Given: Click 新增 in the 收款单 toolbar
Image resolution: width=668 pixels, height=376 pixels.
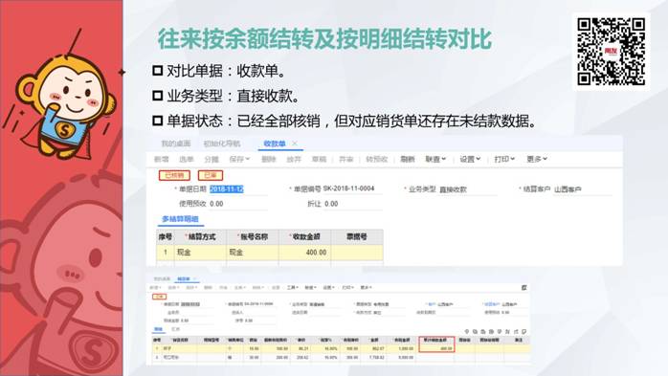Looking at the screenshot, I should 162,159.
